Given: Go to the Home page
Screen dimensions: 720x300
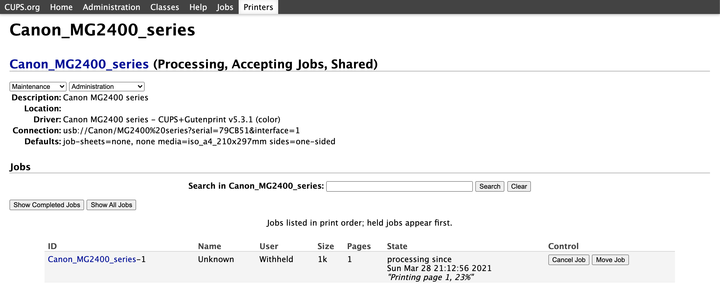Looking at the screenshot, I should (x=61, y=7).
